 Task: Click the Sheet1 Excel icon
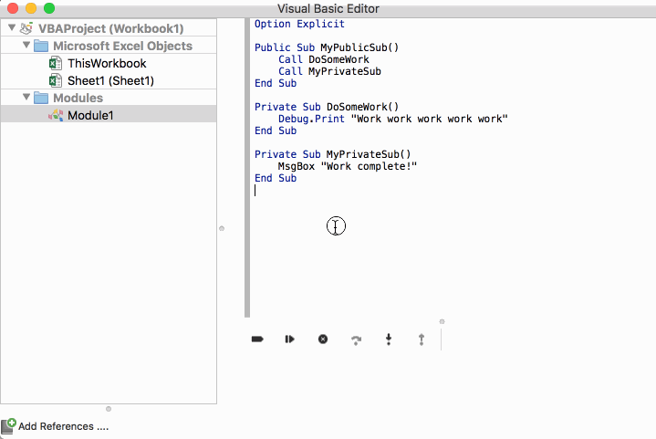[56, 80]
